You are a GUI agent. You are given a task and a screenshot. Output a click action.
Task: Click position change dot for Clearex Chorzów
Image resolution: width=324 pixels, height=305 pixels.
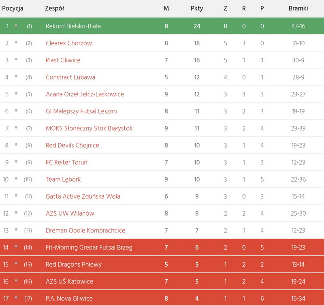(x=16, y=42)
